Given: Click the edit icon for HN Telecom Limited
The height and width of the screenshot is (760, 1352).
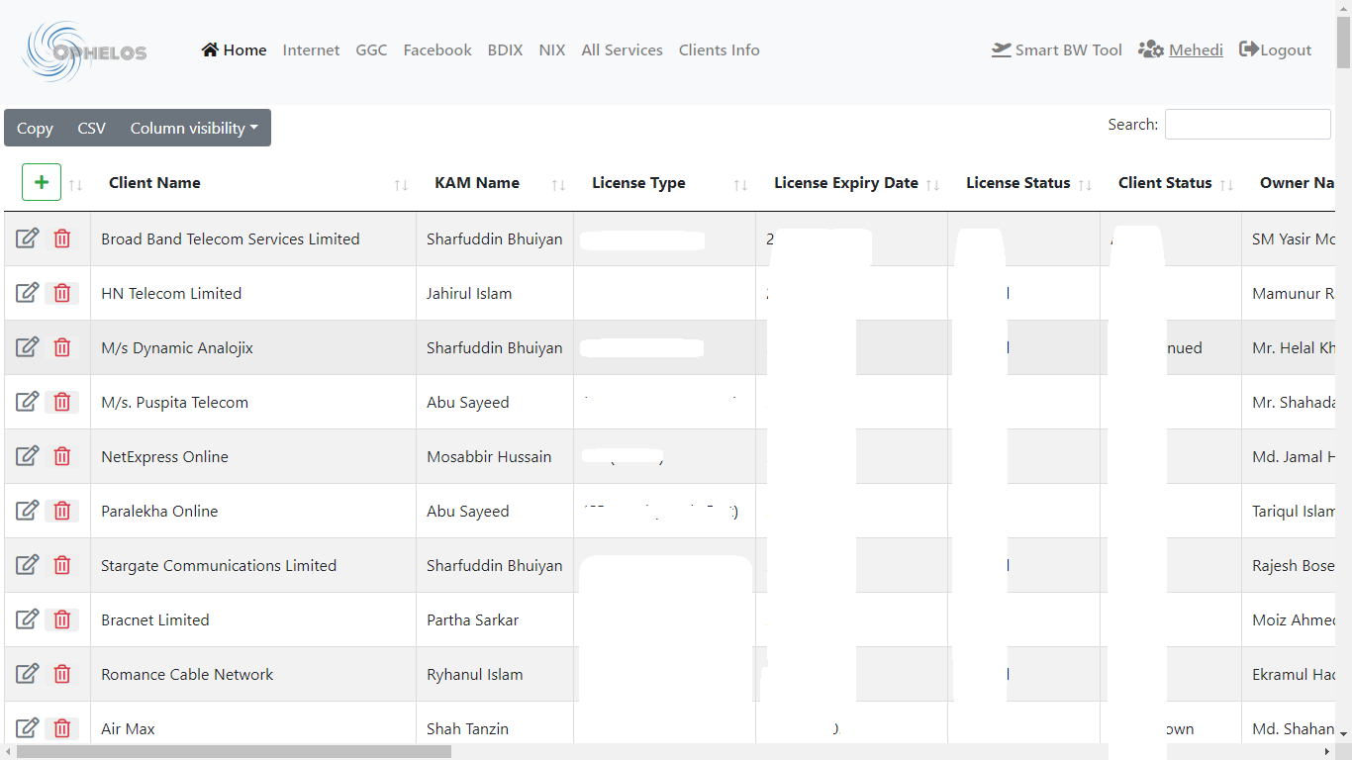Looking at the screenshot, I should point(27,293).
